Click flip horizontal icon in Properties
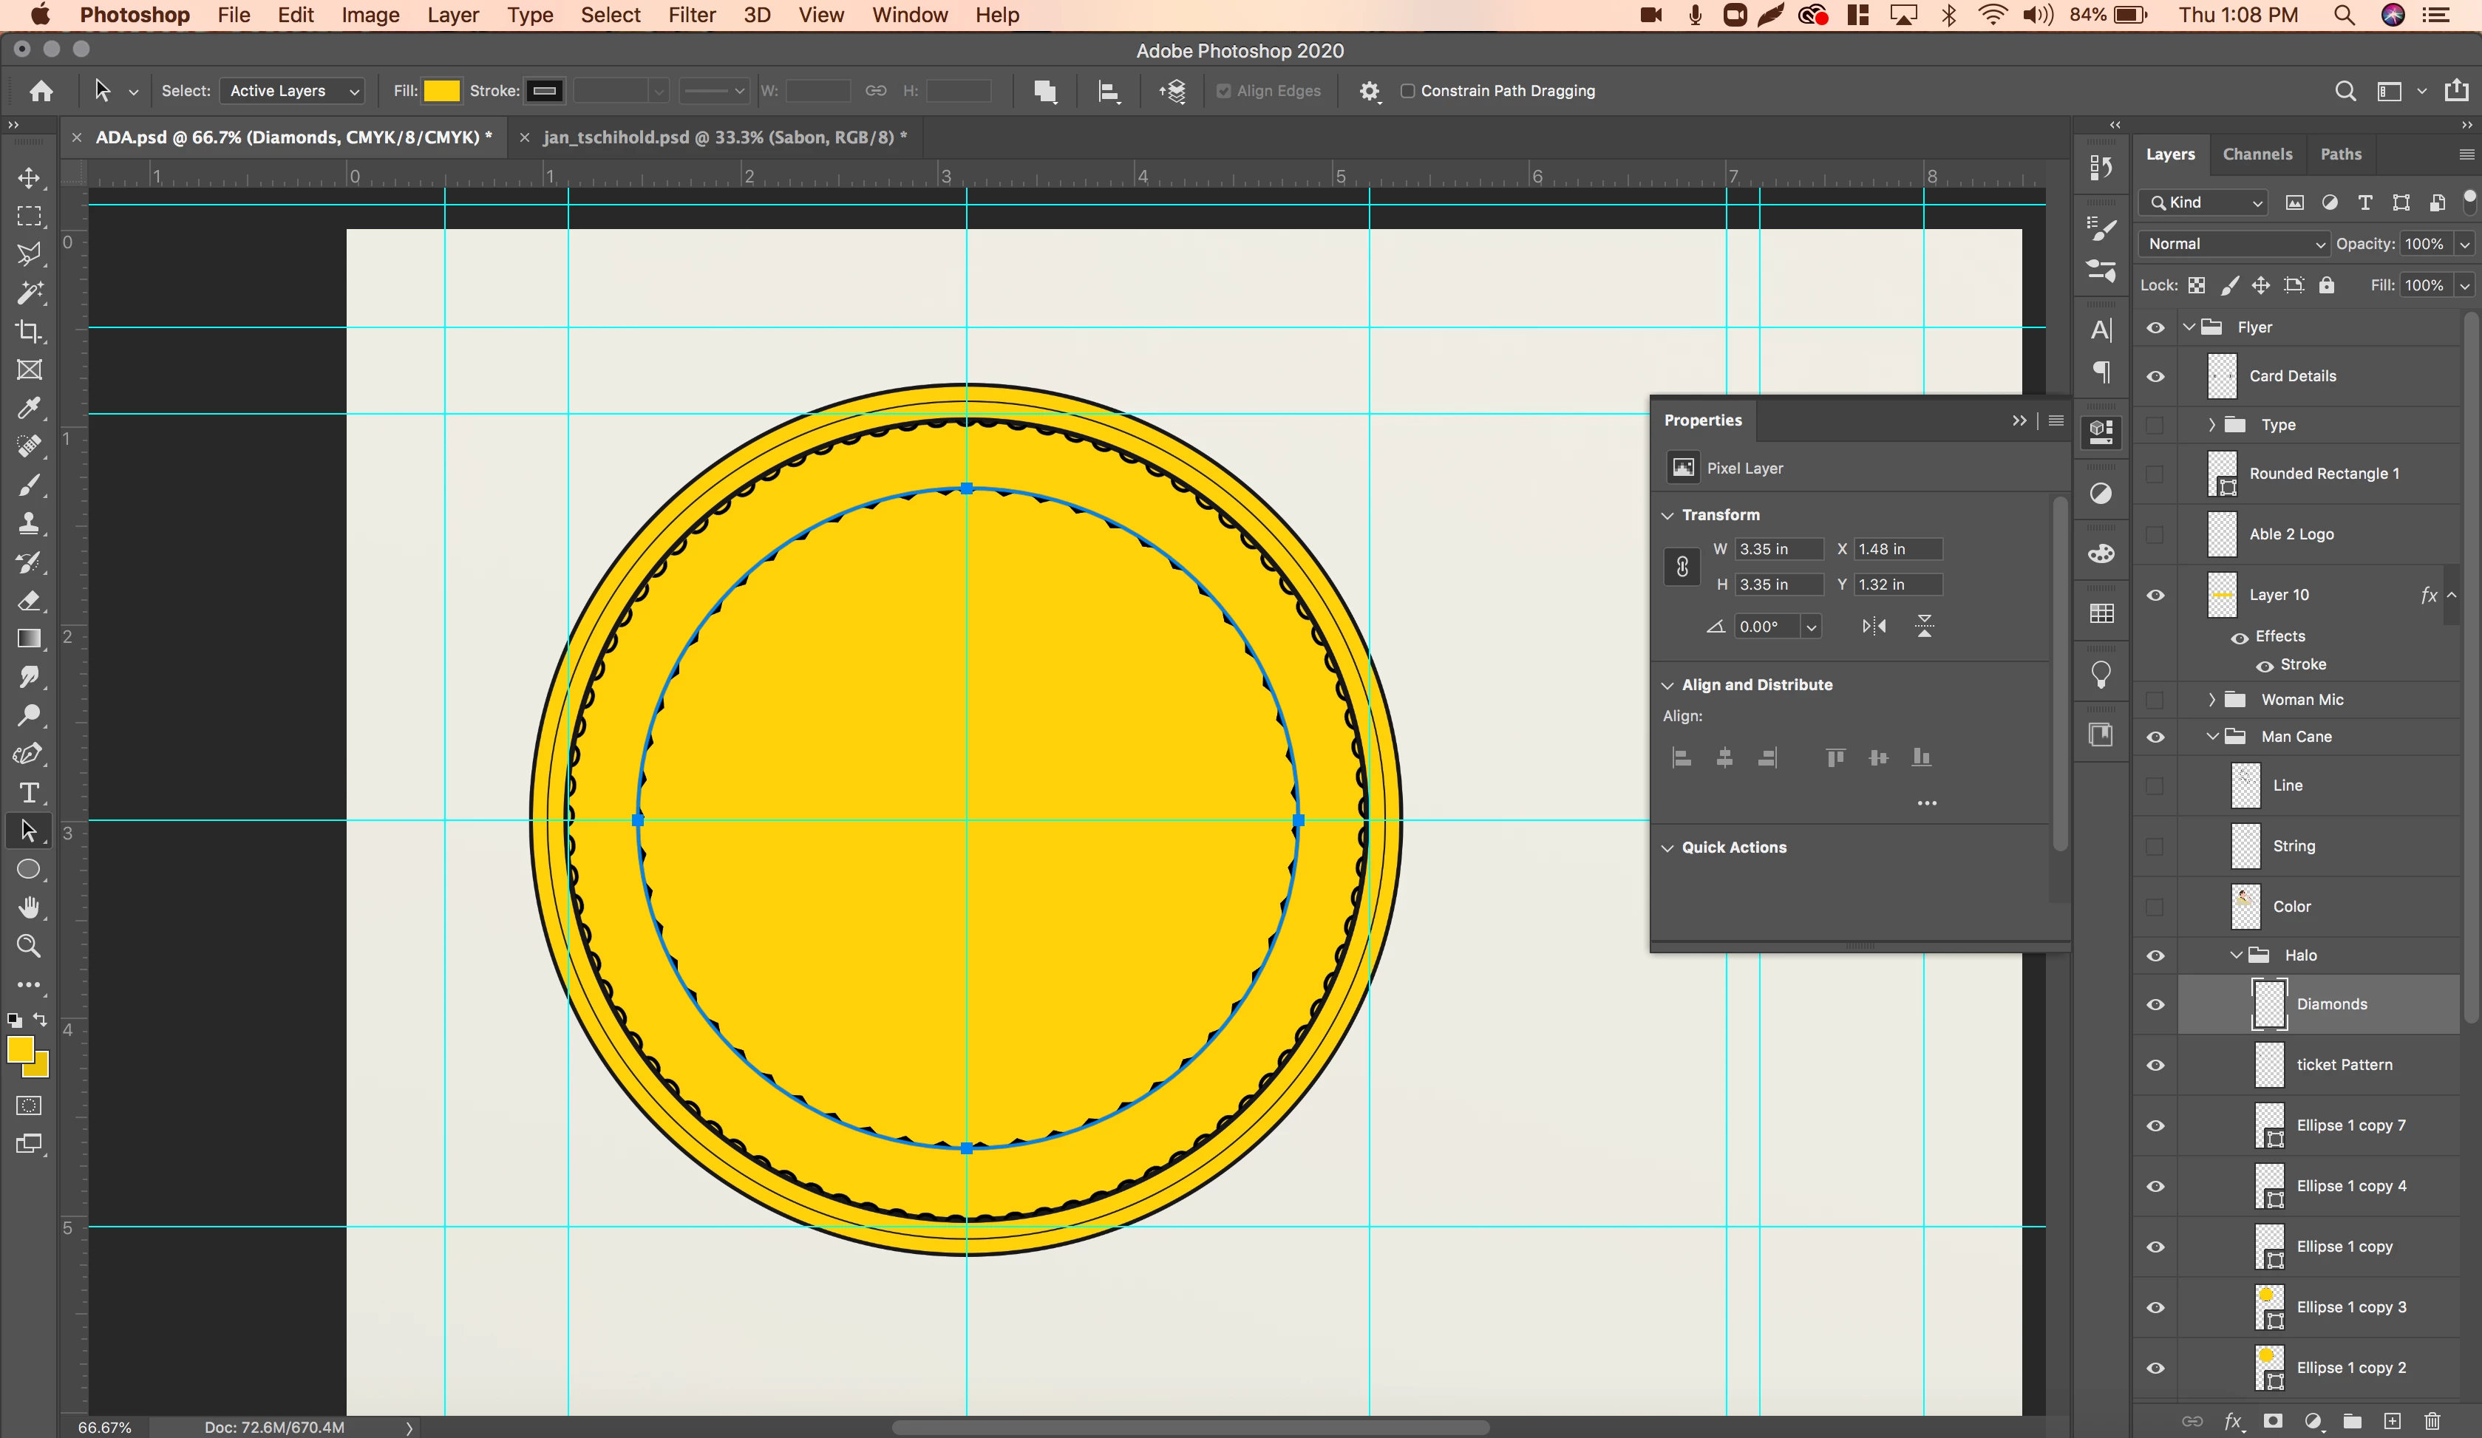Screen dimensions: 2482x1438 (1873, 627)
